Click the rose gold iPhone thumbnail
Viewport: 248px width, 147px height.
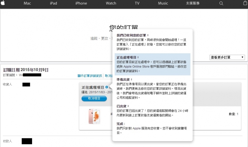pyautogui.click(x=94, y=116)
